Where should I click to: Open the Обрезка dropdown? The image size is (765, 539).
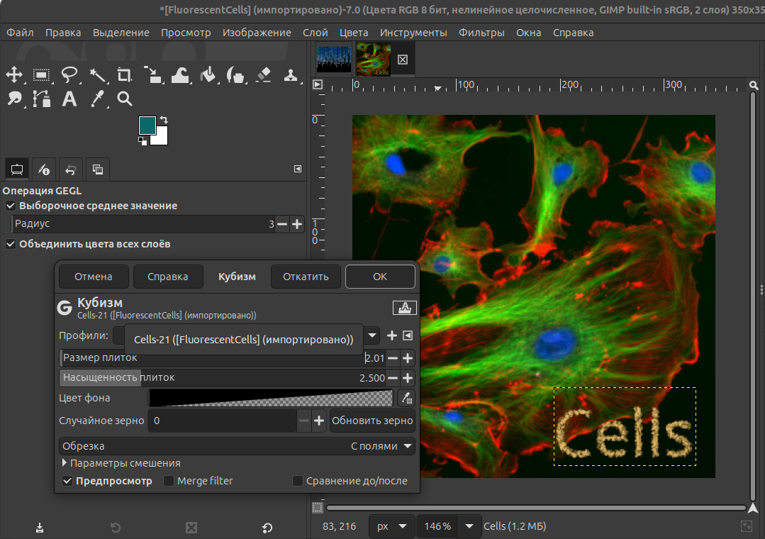click(x=238, y=446)
